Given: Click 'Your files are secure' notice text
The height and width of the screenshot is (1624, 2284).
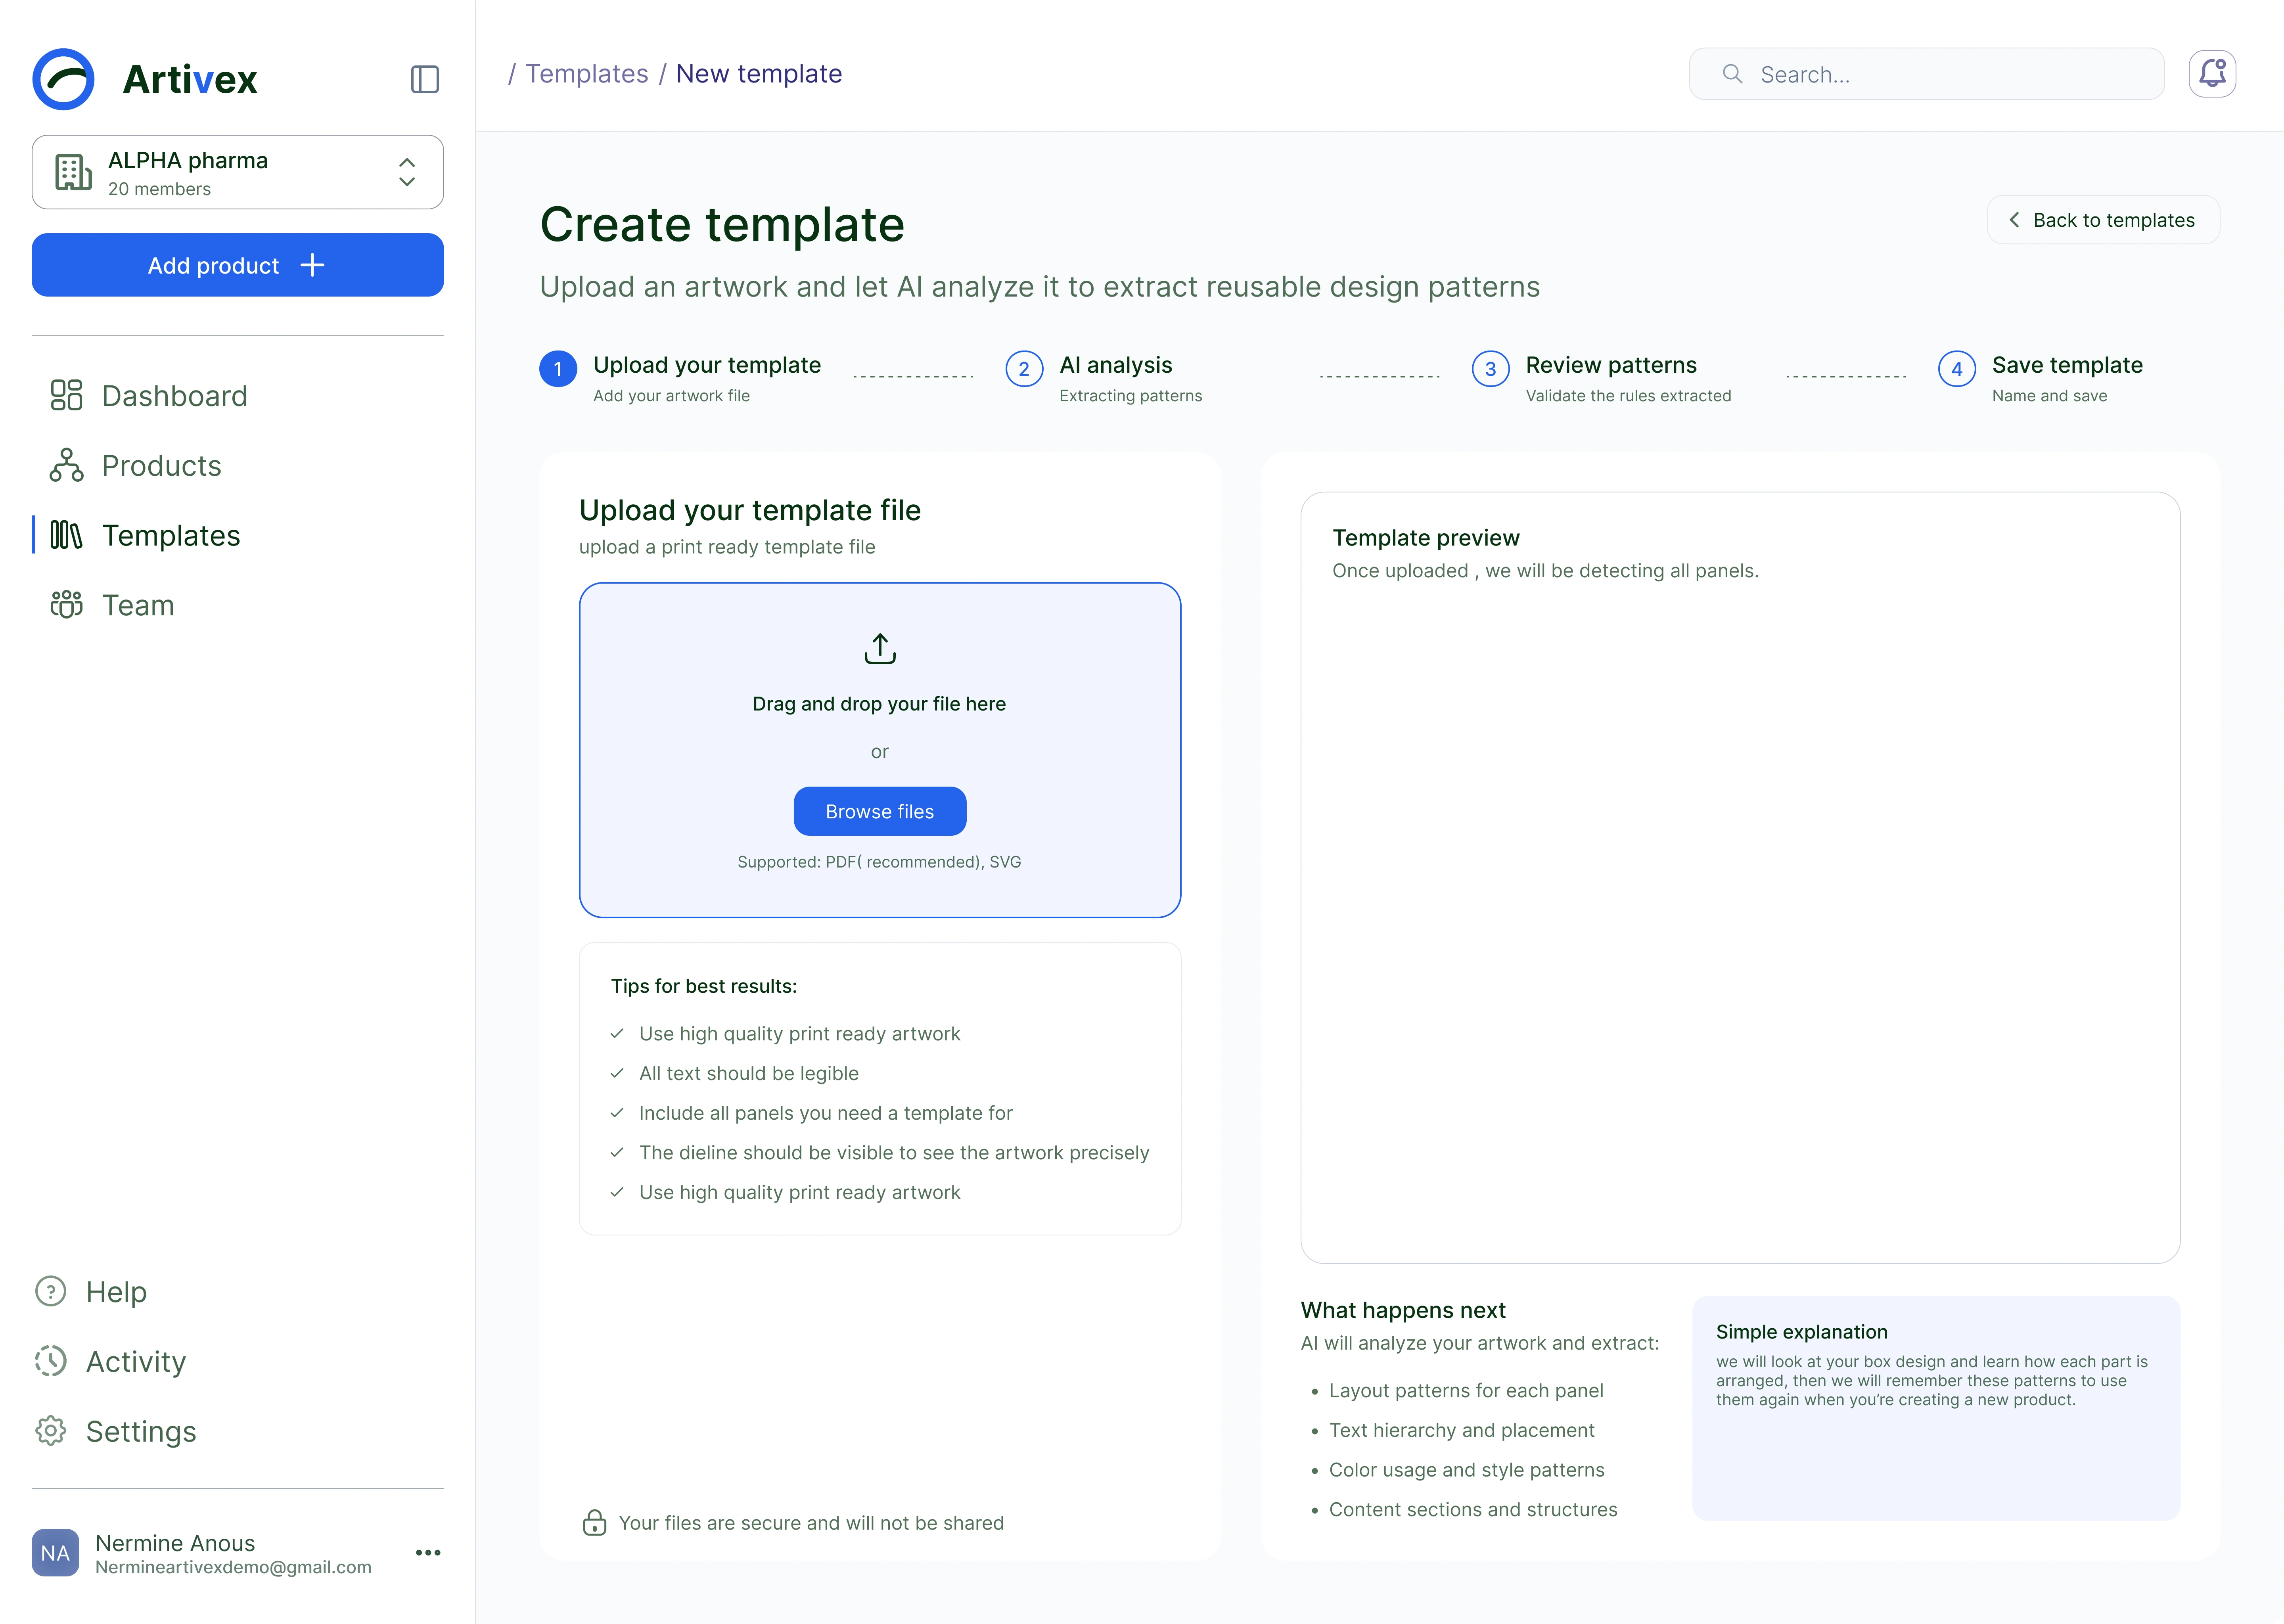Looking at the screenshot, I should point(811,1523).
